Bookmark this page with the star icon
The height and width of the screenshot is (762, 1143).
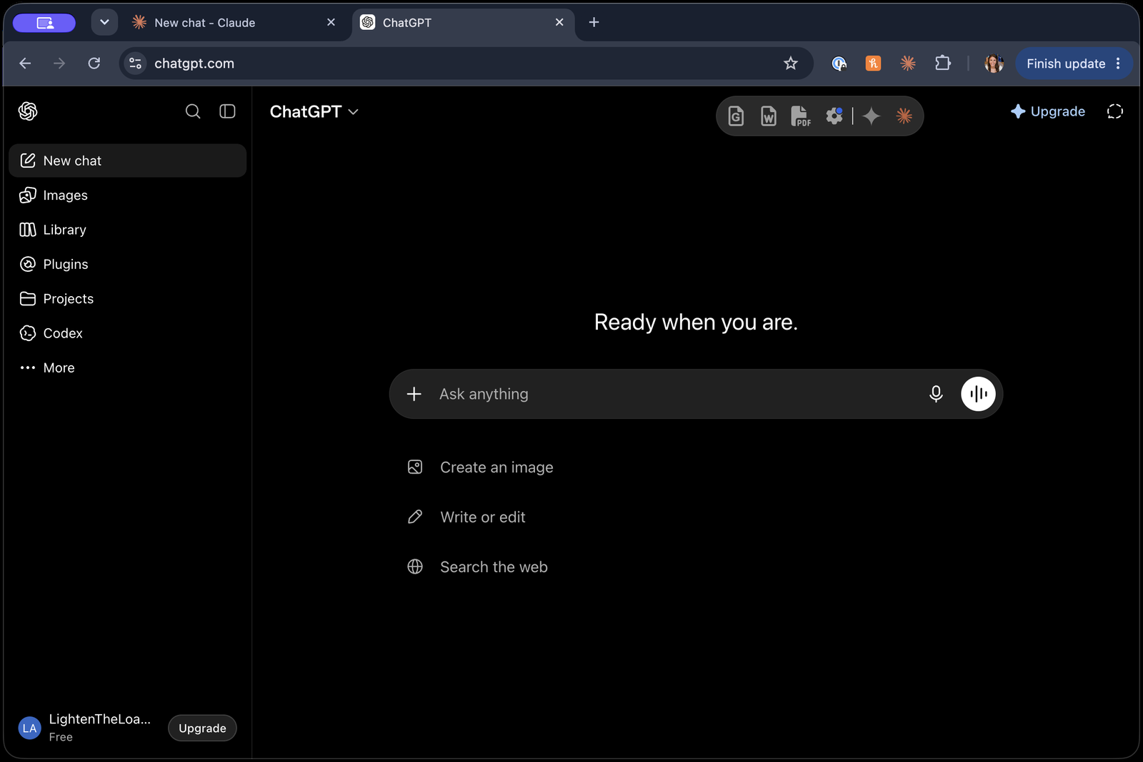click(x=790, y=63)
